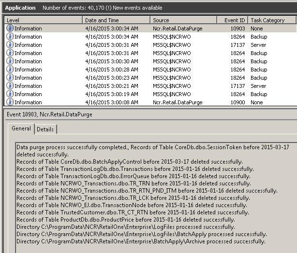Sort by Date and Time column header
The width and height of the screenshot is (297, 253).
pyautogui.click(x=116, y=20)
